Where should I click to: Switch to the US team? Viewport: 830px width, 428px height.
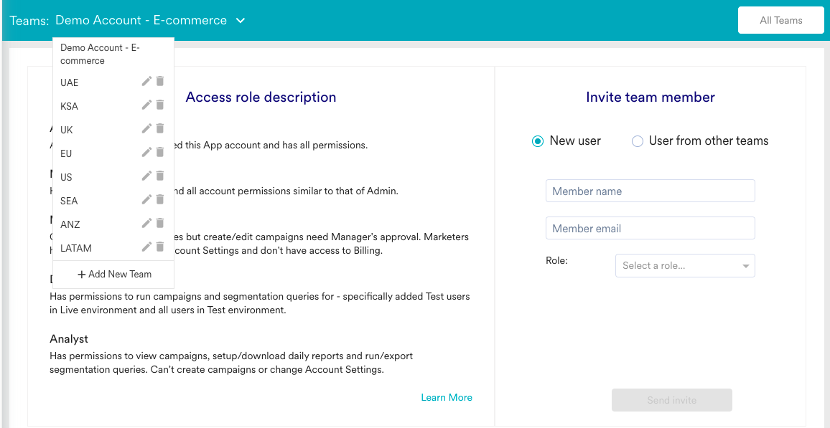(x=66, y=178)
